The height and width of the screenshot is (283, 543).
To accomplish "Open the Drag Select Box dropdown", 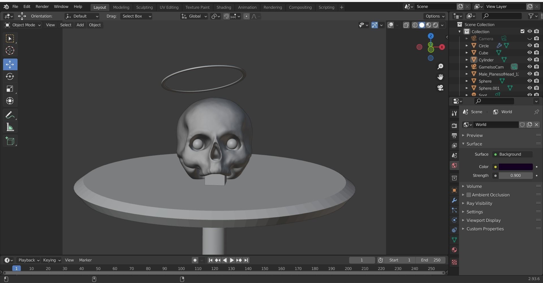I will pyautogui.click(x=136, y=16).
